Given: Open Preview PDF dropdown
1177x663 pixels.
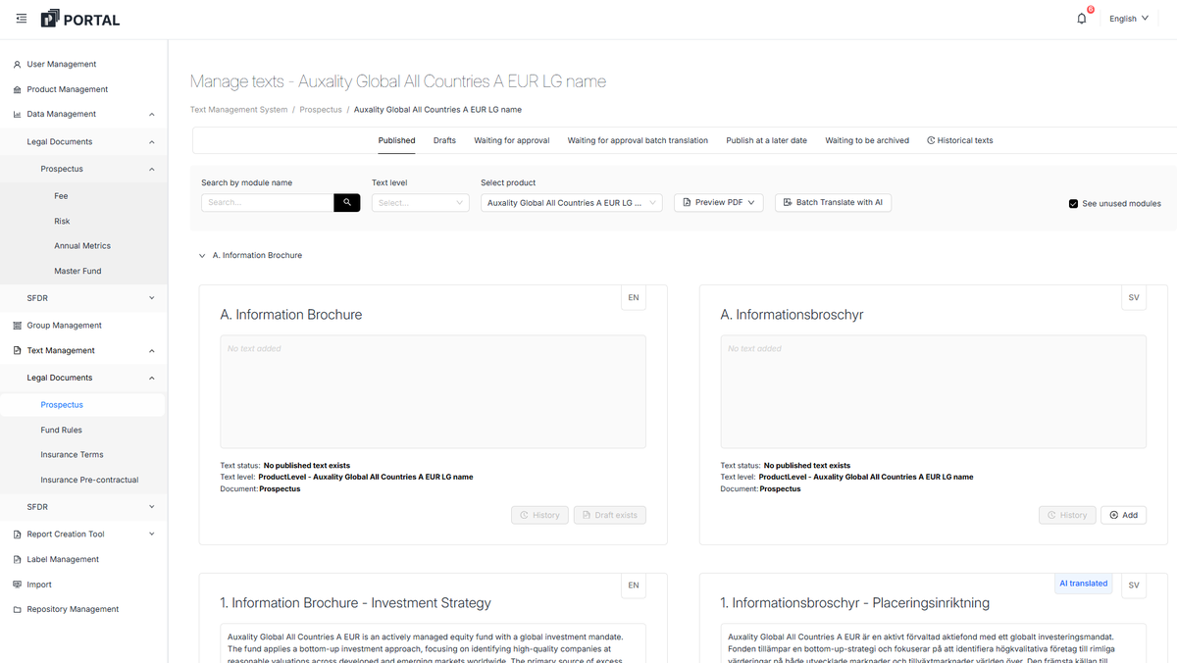Looking at the screenshot, I should pos(719,203).
